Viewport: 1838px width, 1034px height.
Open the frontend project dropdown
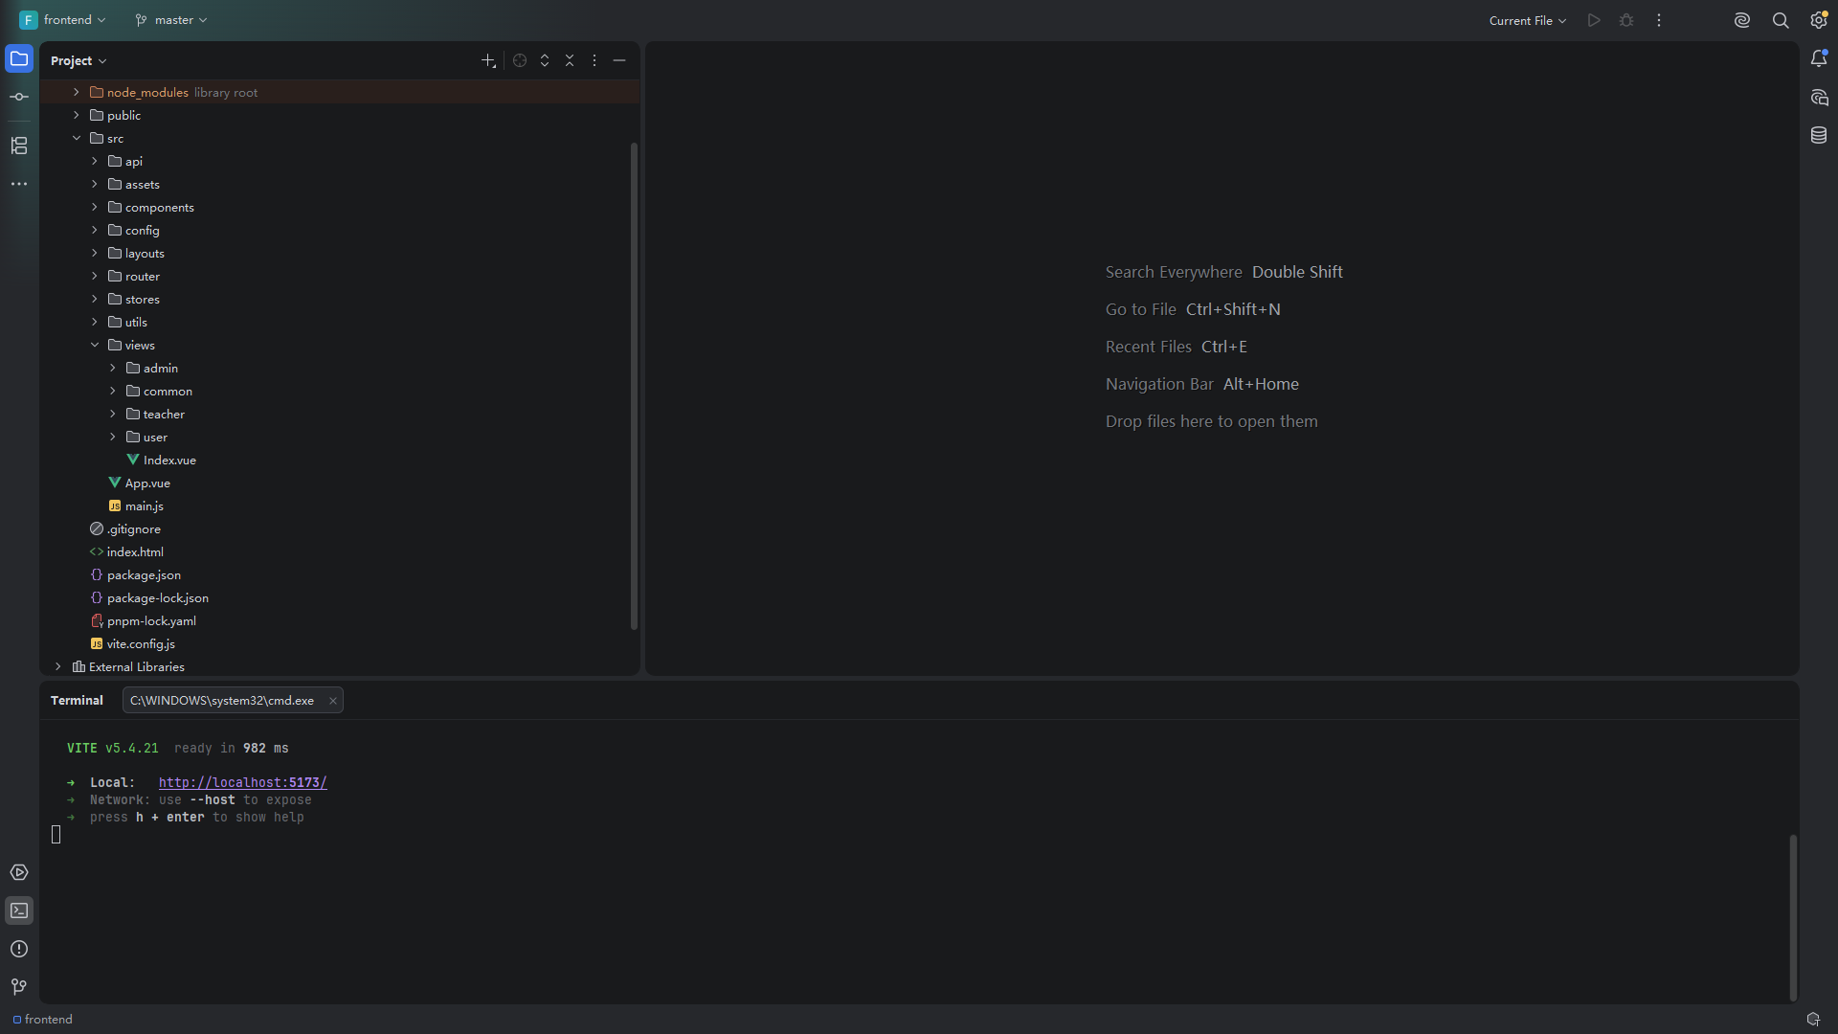63,20
